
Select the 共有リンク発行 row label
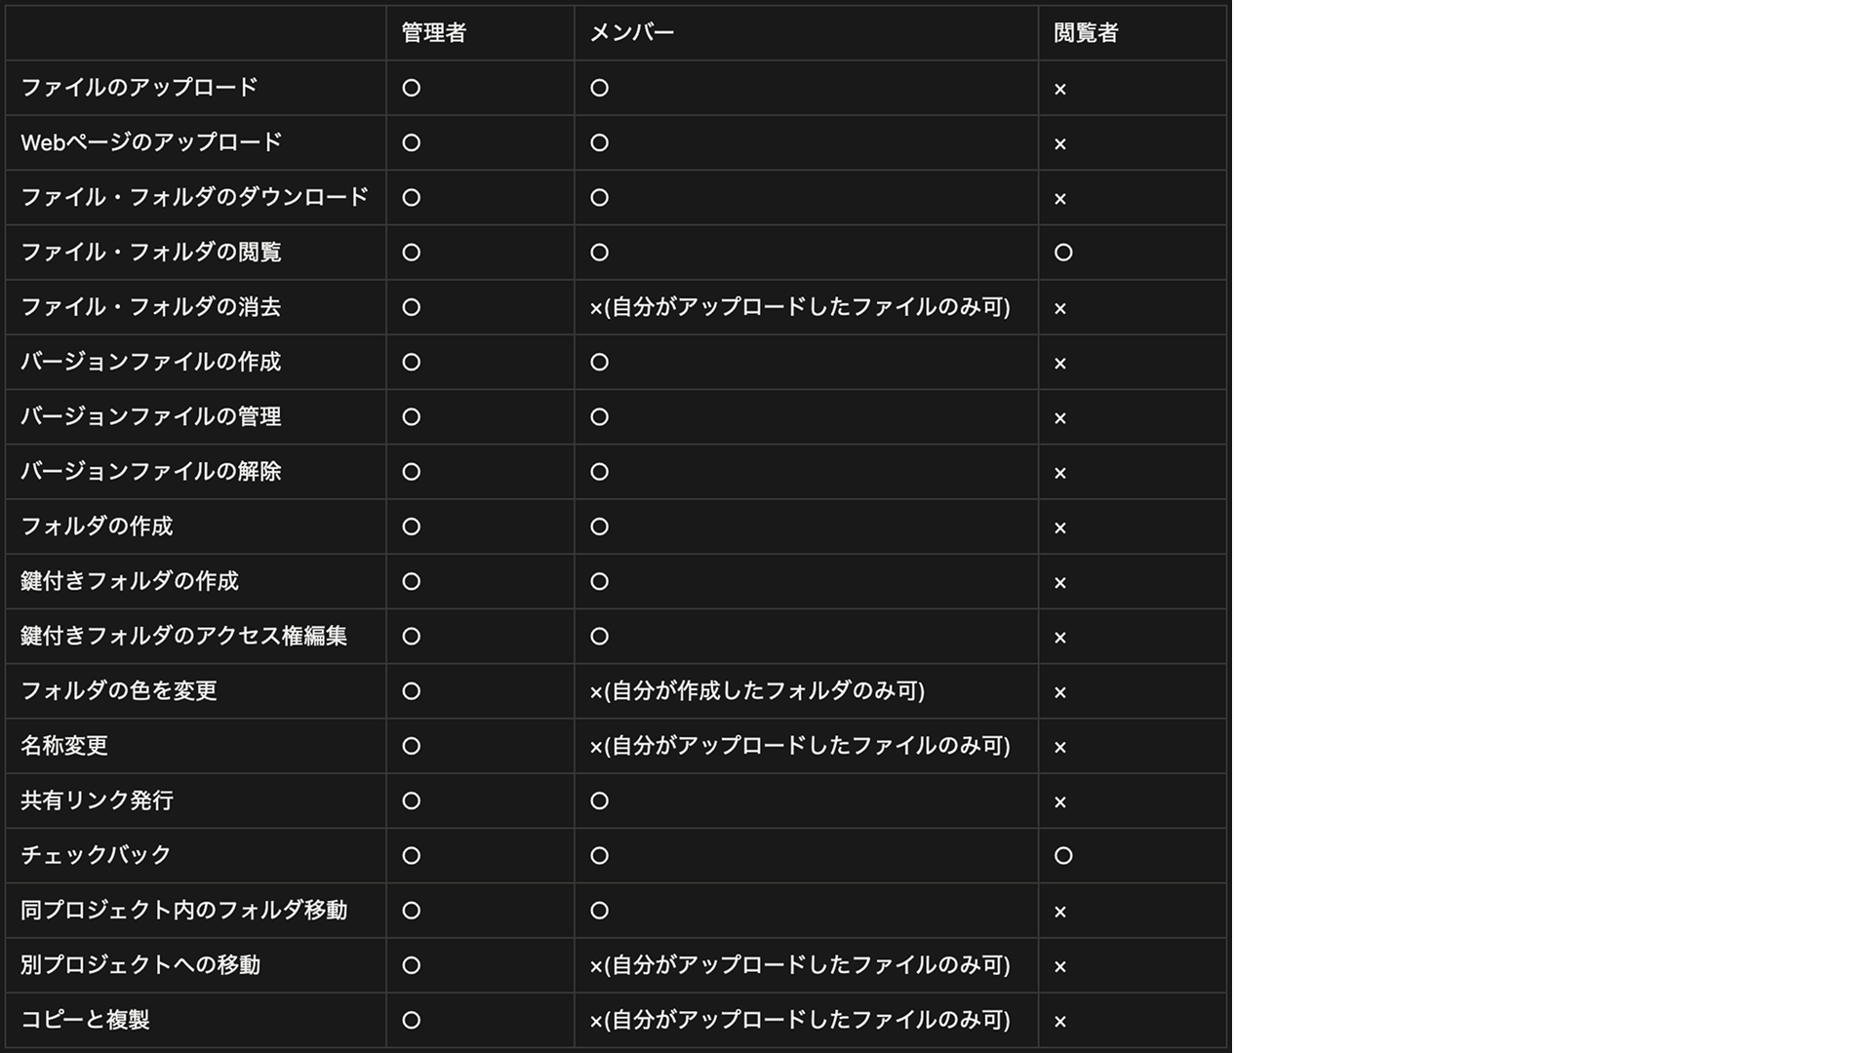(x=97, y=800)
